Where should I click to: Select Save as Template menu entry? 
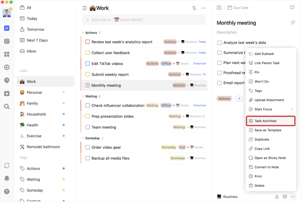(x=271, y=130)
